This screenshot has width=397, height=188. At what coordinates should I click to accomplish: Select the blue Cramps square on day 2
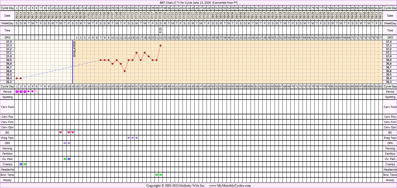pos(21,164)
